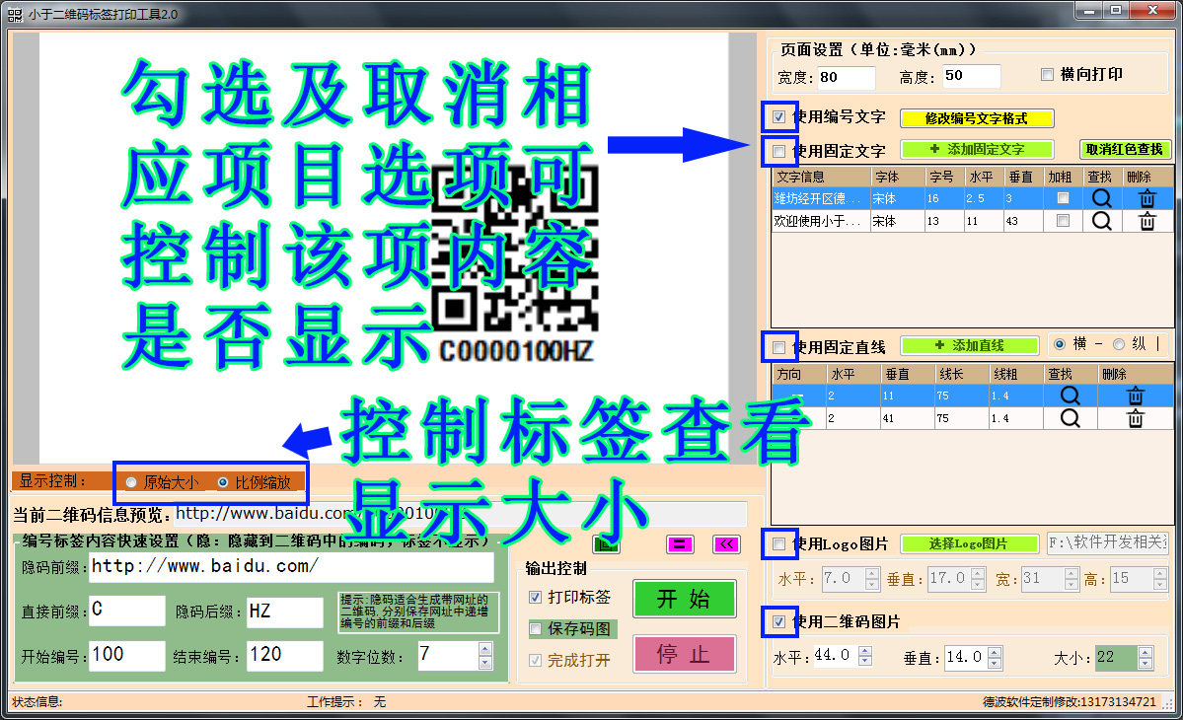Click 添加固定文字 button
The height and width of the screenshot is (720, 1183).
(x=976, y=149)
